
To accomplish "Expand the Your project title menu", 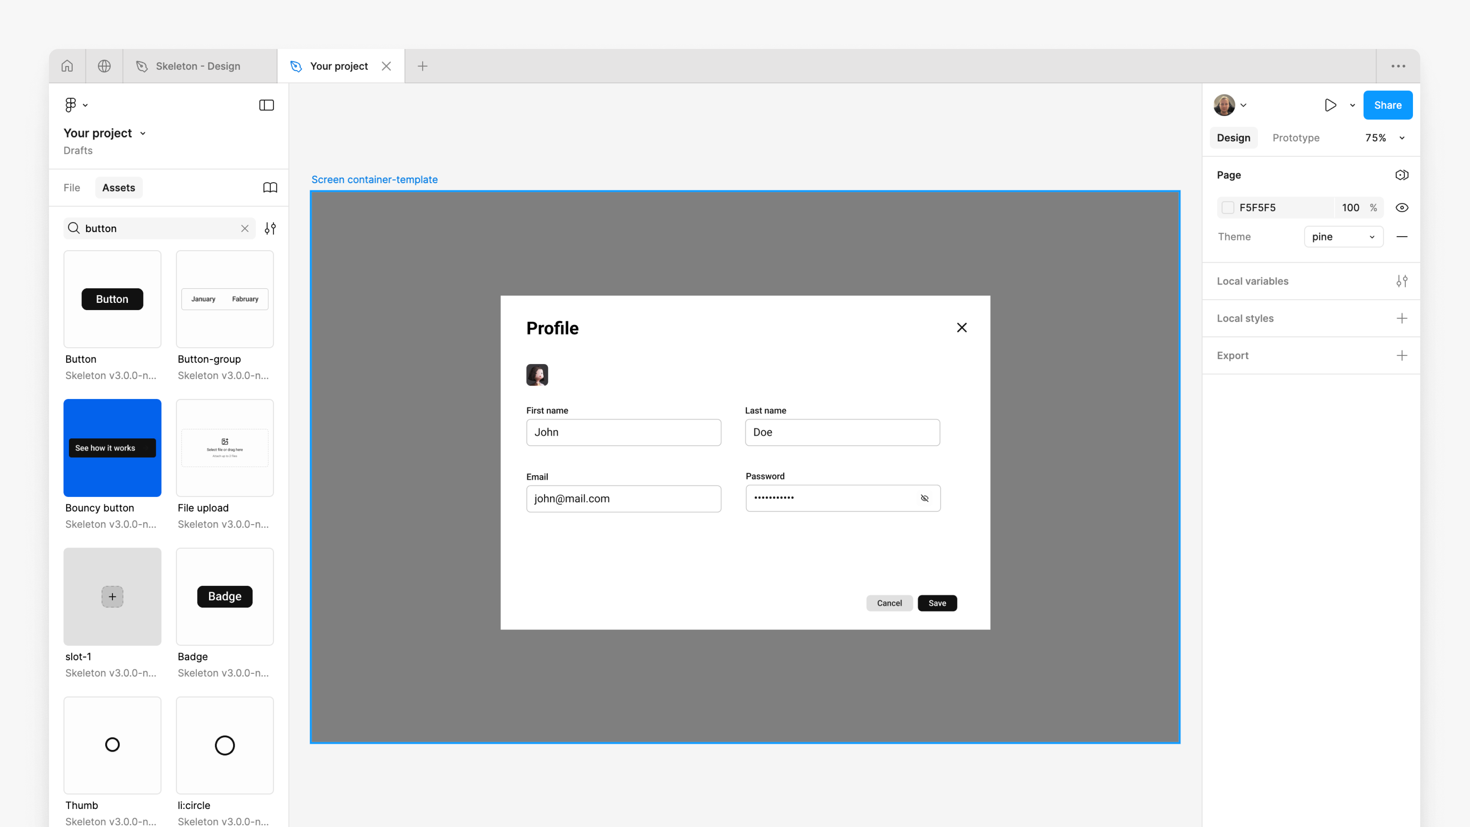I will (143, 134).
